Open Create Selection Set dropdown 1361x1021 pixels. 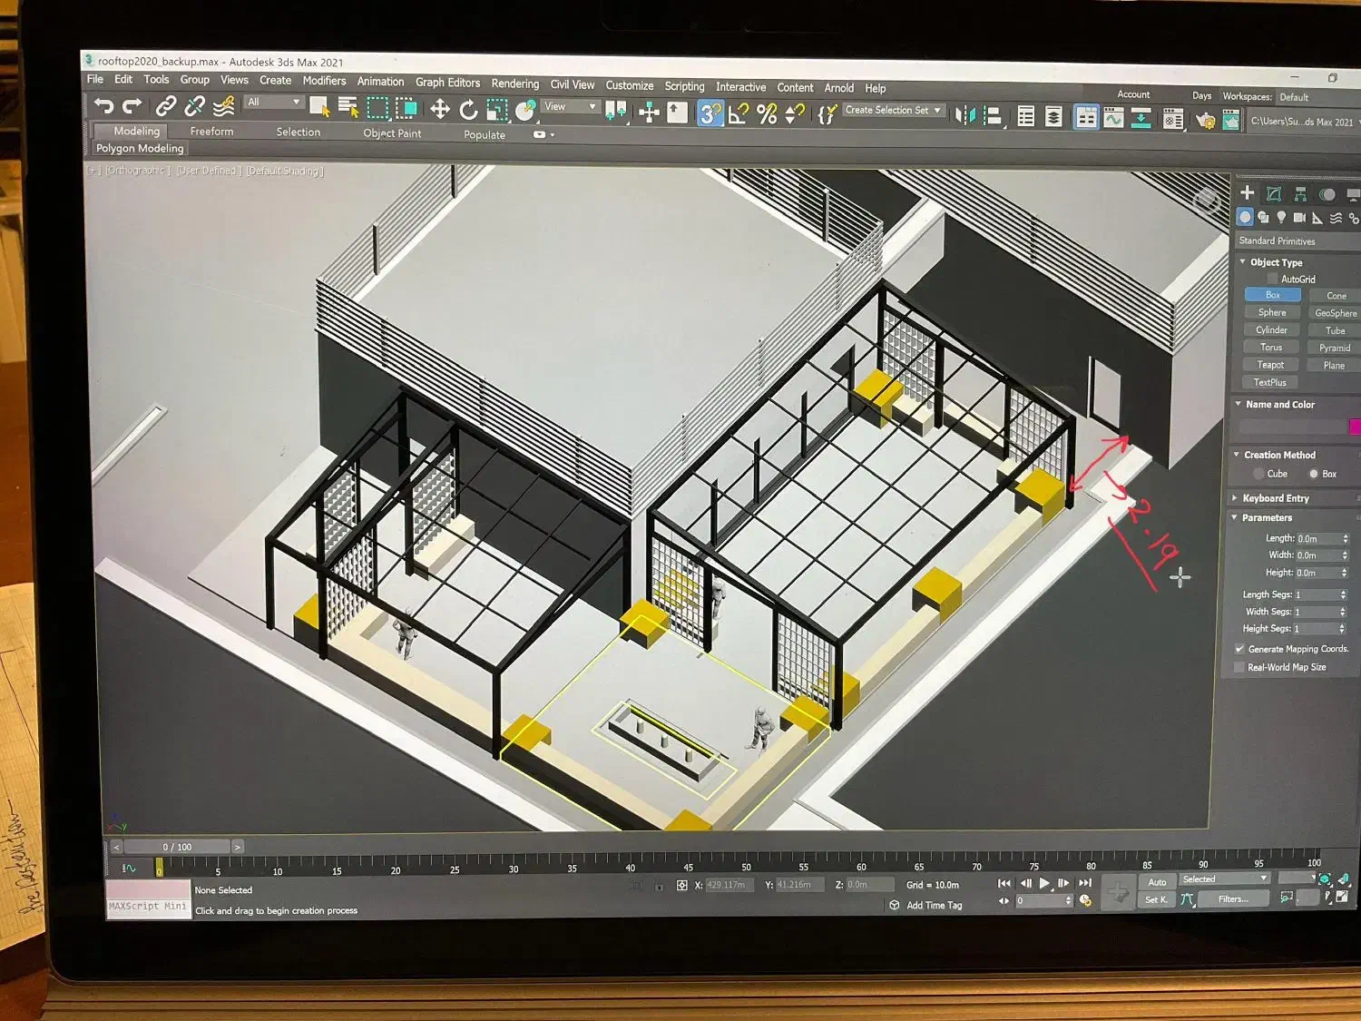[894, 111]
